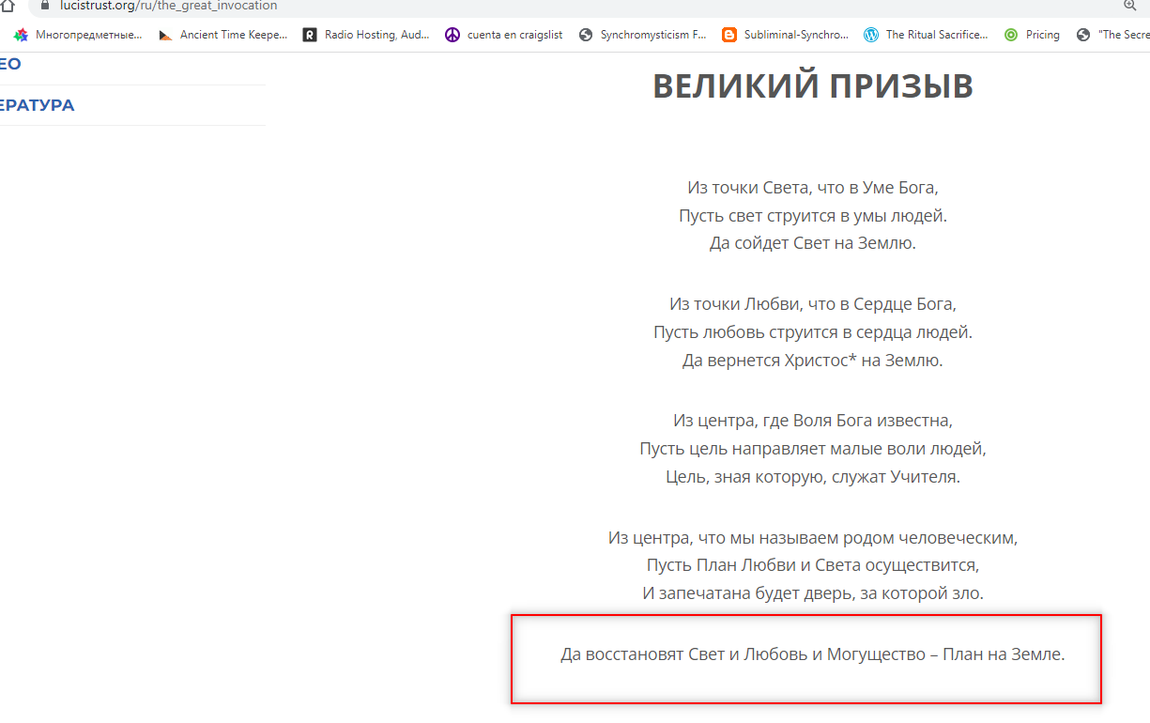This screenshot has width=1150, height=723.
Task: Click line "Пусть План Любви и Света осуществится,"
Action: point(813,566)
